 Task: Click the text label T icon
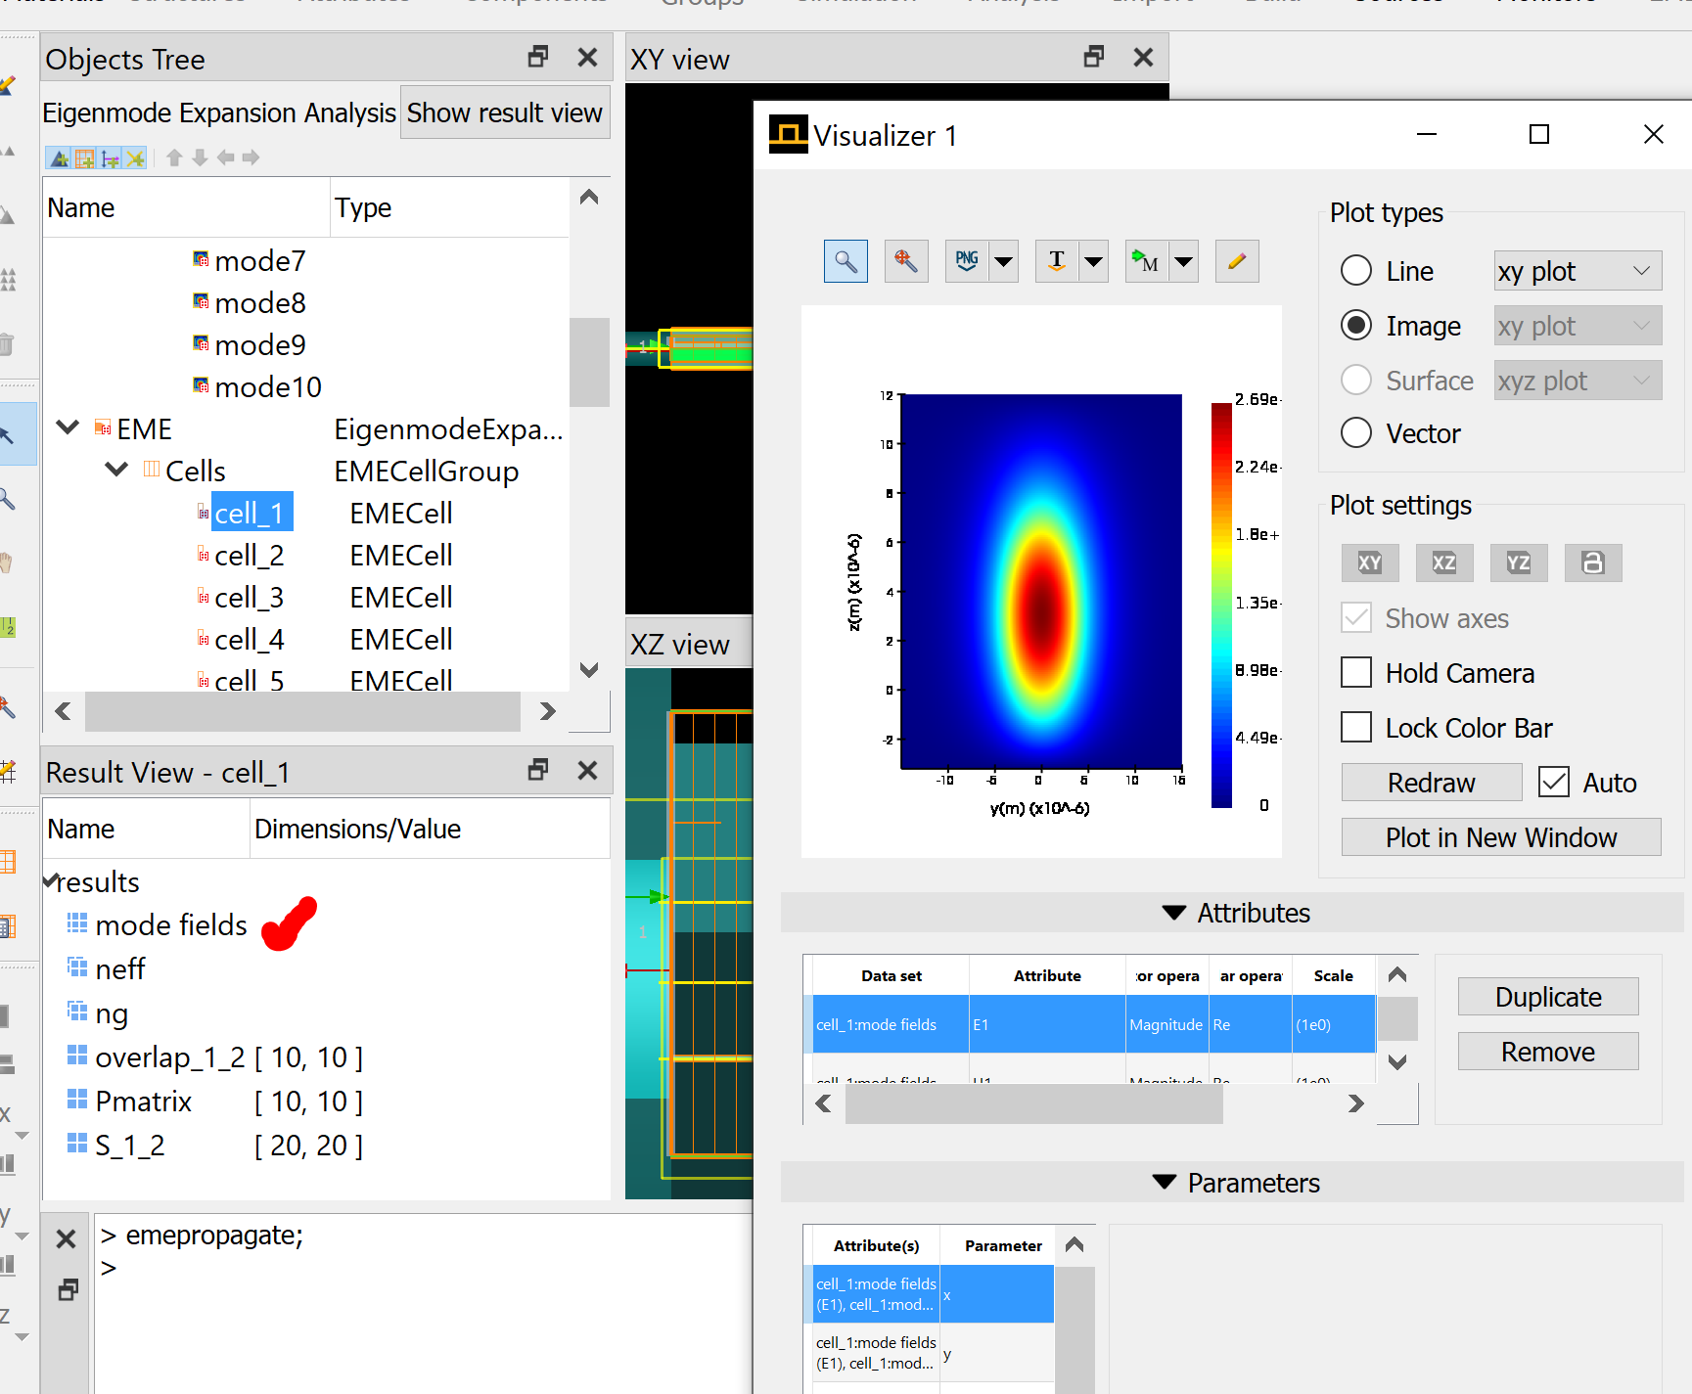click(x=1057, y=261)
